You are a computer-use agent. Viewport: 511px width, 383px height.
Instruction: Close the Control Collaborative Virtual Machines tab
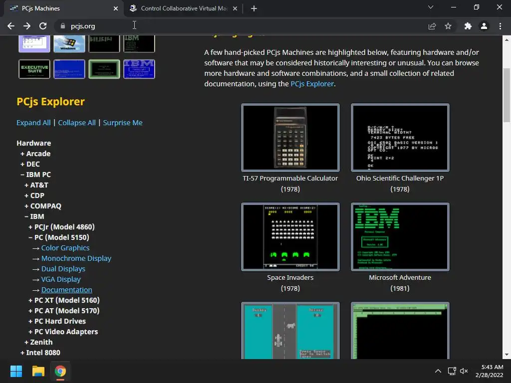tap(235, 8)
